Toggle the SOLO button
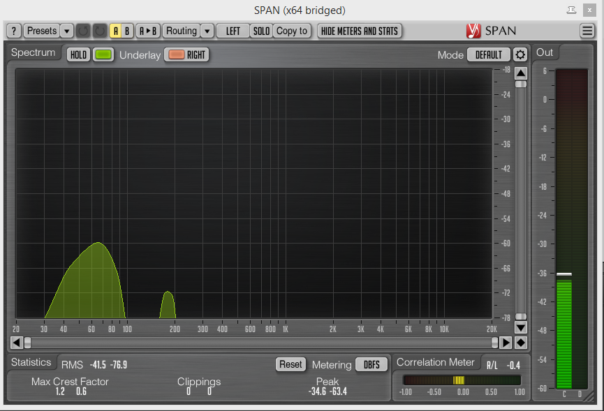The width and height of the screenshot is (604, 411). 261,31
